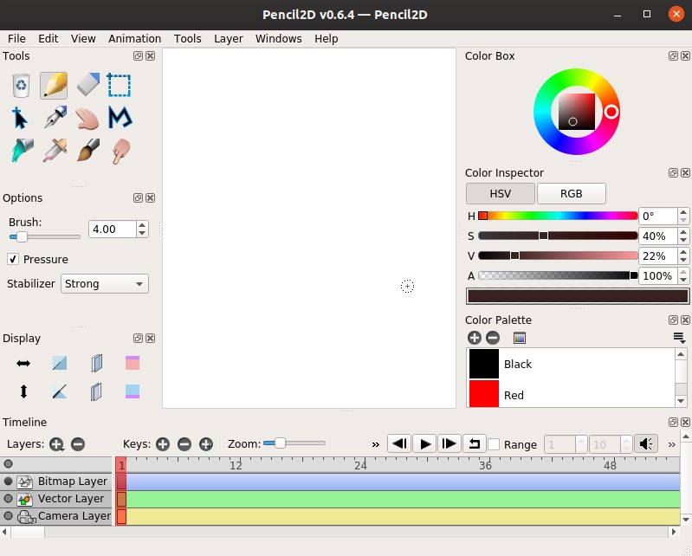Select the Eraser tool

[x=88, y=85]
